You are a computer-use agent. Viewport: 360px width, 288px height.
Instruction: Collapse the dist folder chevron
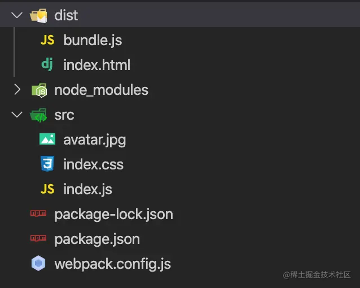(x=17, y=15)
